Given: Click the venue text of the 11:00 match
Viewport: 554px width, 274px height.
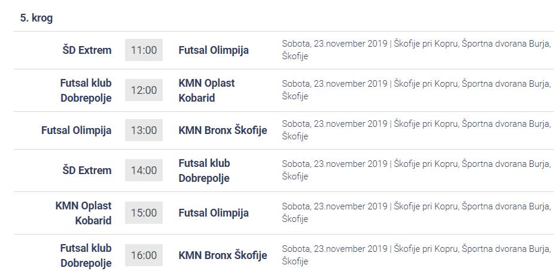Looking at the screenshot, I should point(416,50).
